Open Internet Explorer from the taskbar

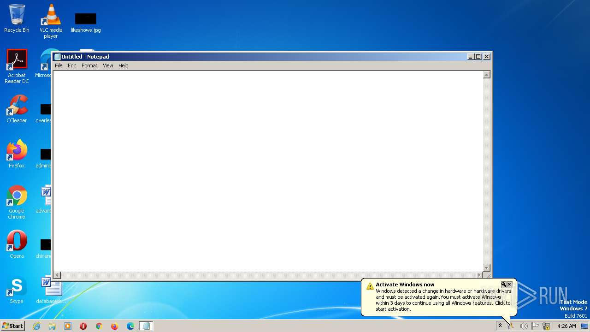pos(37,326)
